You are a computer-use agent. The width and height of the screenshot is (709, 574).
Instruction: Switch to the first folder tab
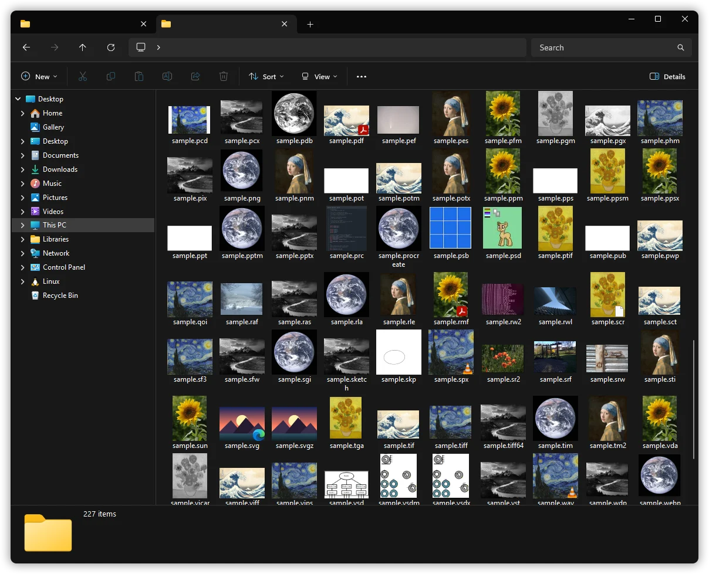(85, 24)
